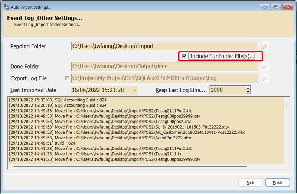Click the Export Log File browse icon
This screenshot has width=297, height=194.
(265, 78)
